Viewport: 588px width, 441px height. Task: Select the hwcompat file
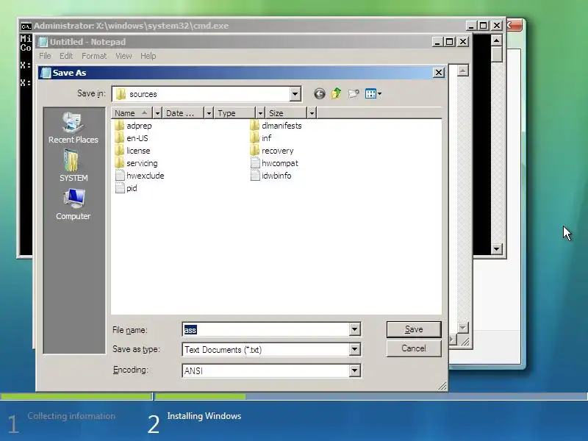[274, 163]
